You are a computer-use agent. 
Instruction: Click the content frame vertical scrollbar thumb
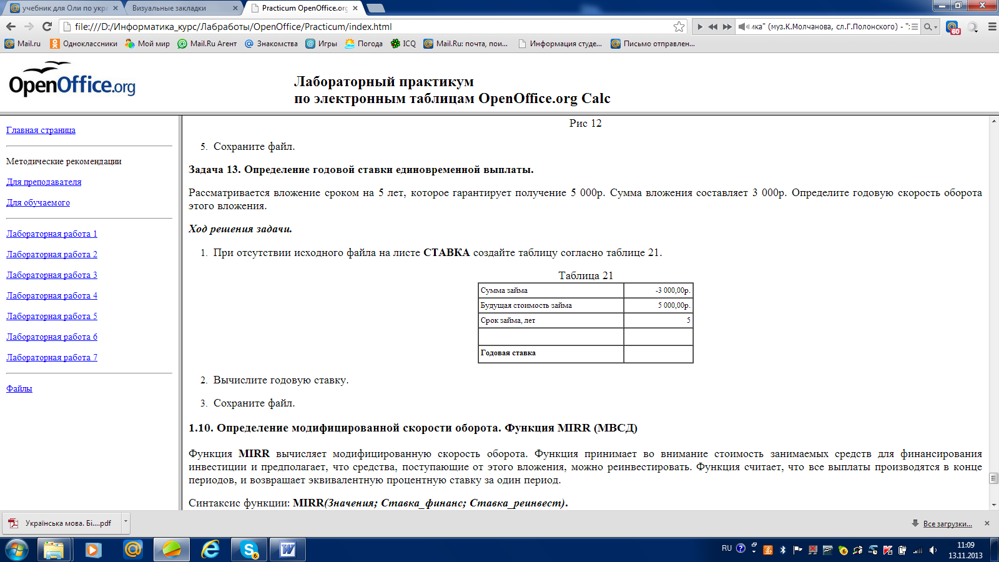point(994,478)
